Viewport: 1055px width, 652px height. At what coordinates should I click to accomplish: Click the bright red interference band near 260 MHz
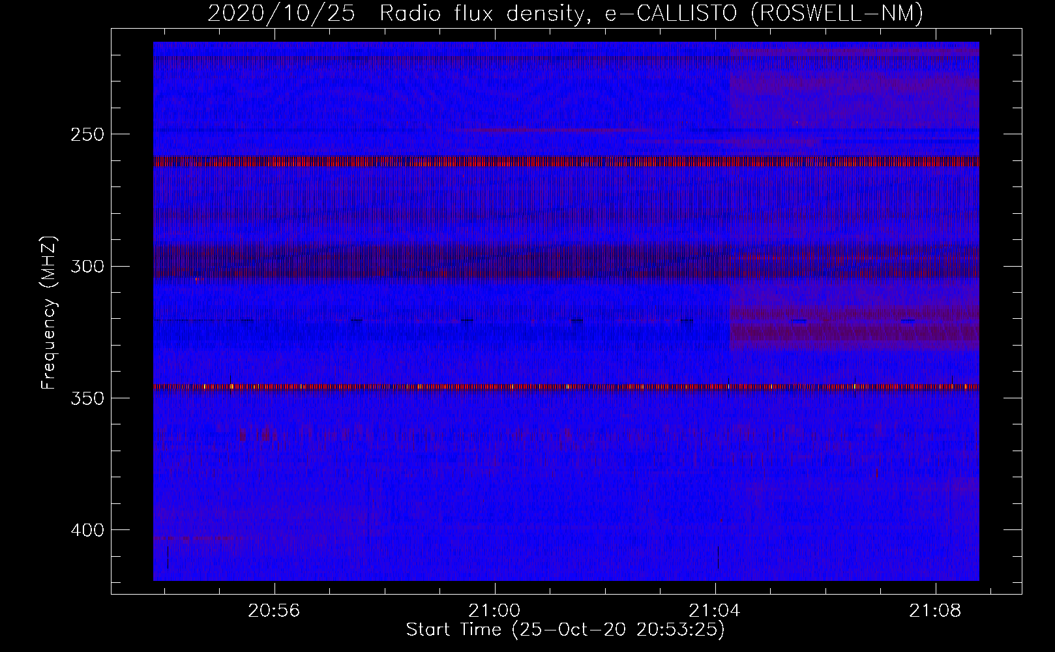pos(566,161)
